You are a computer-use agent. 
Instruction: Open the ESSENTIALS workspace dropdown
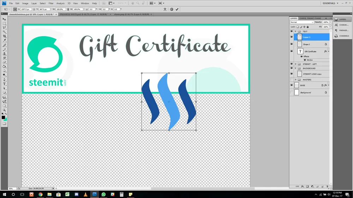330,4
